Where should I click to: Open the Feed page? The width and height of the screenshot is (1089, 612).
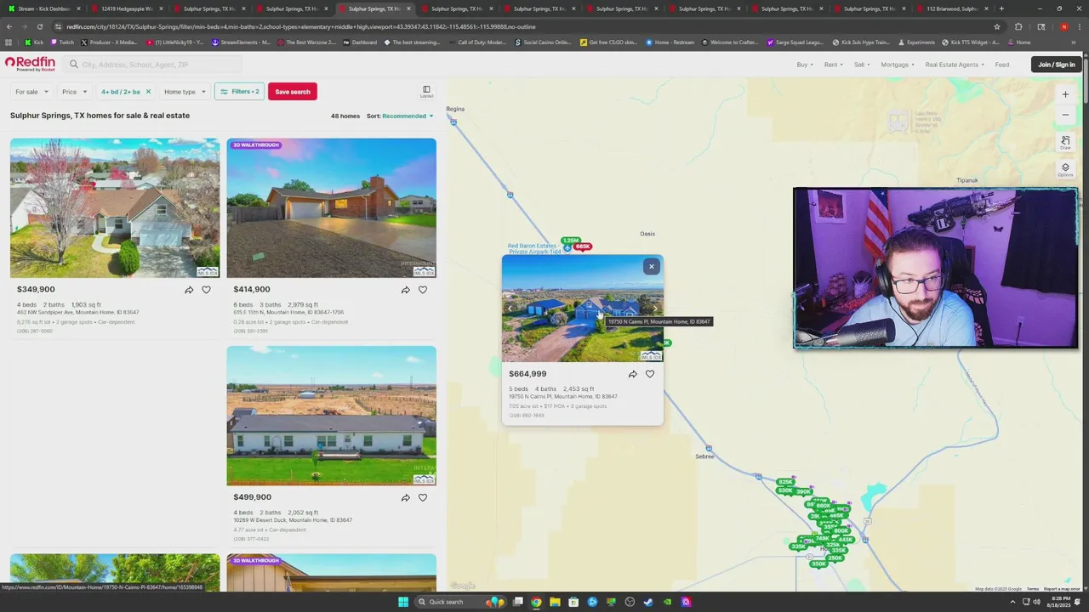click(x=1002, y=65)
